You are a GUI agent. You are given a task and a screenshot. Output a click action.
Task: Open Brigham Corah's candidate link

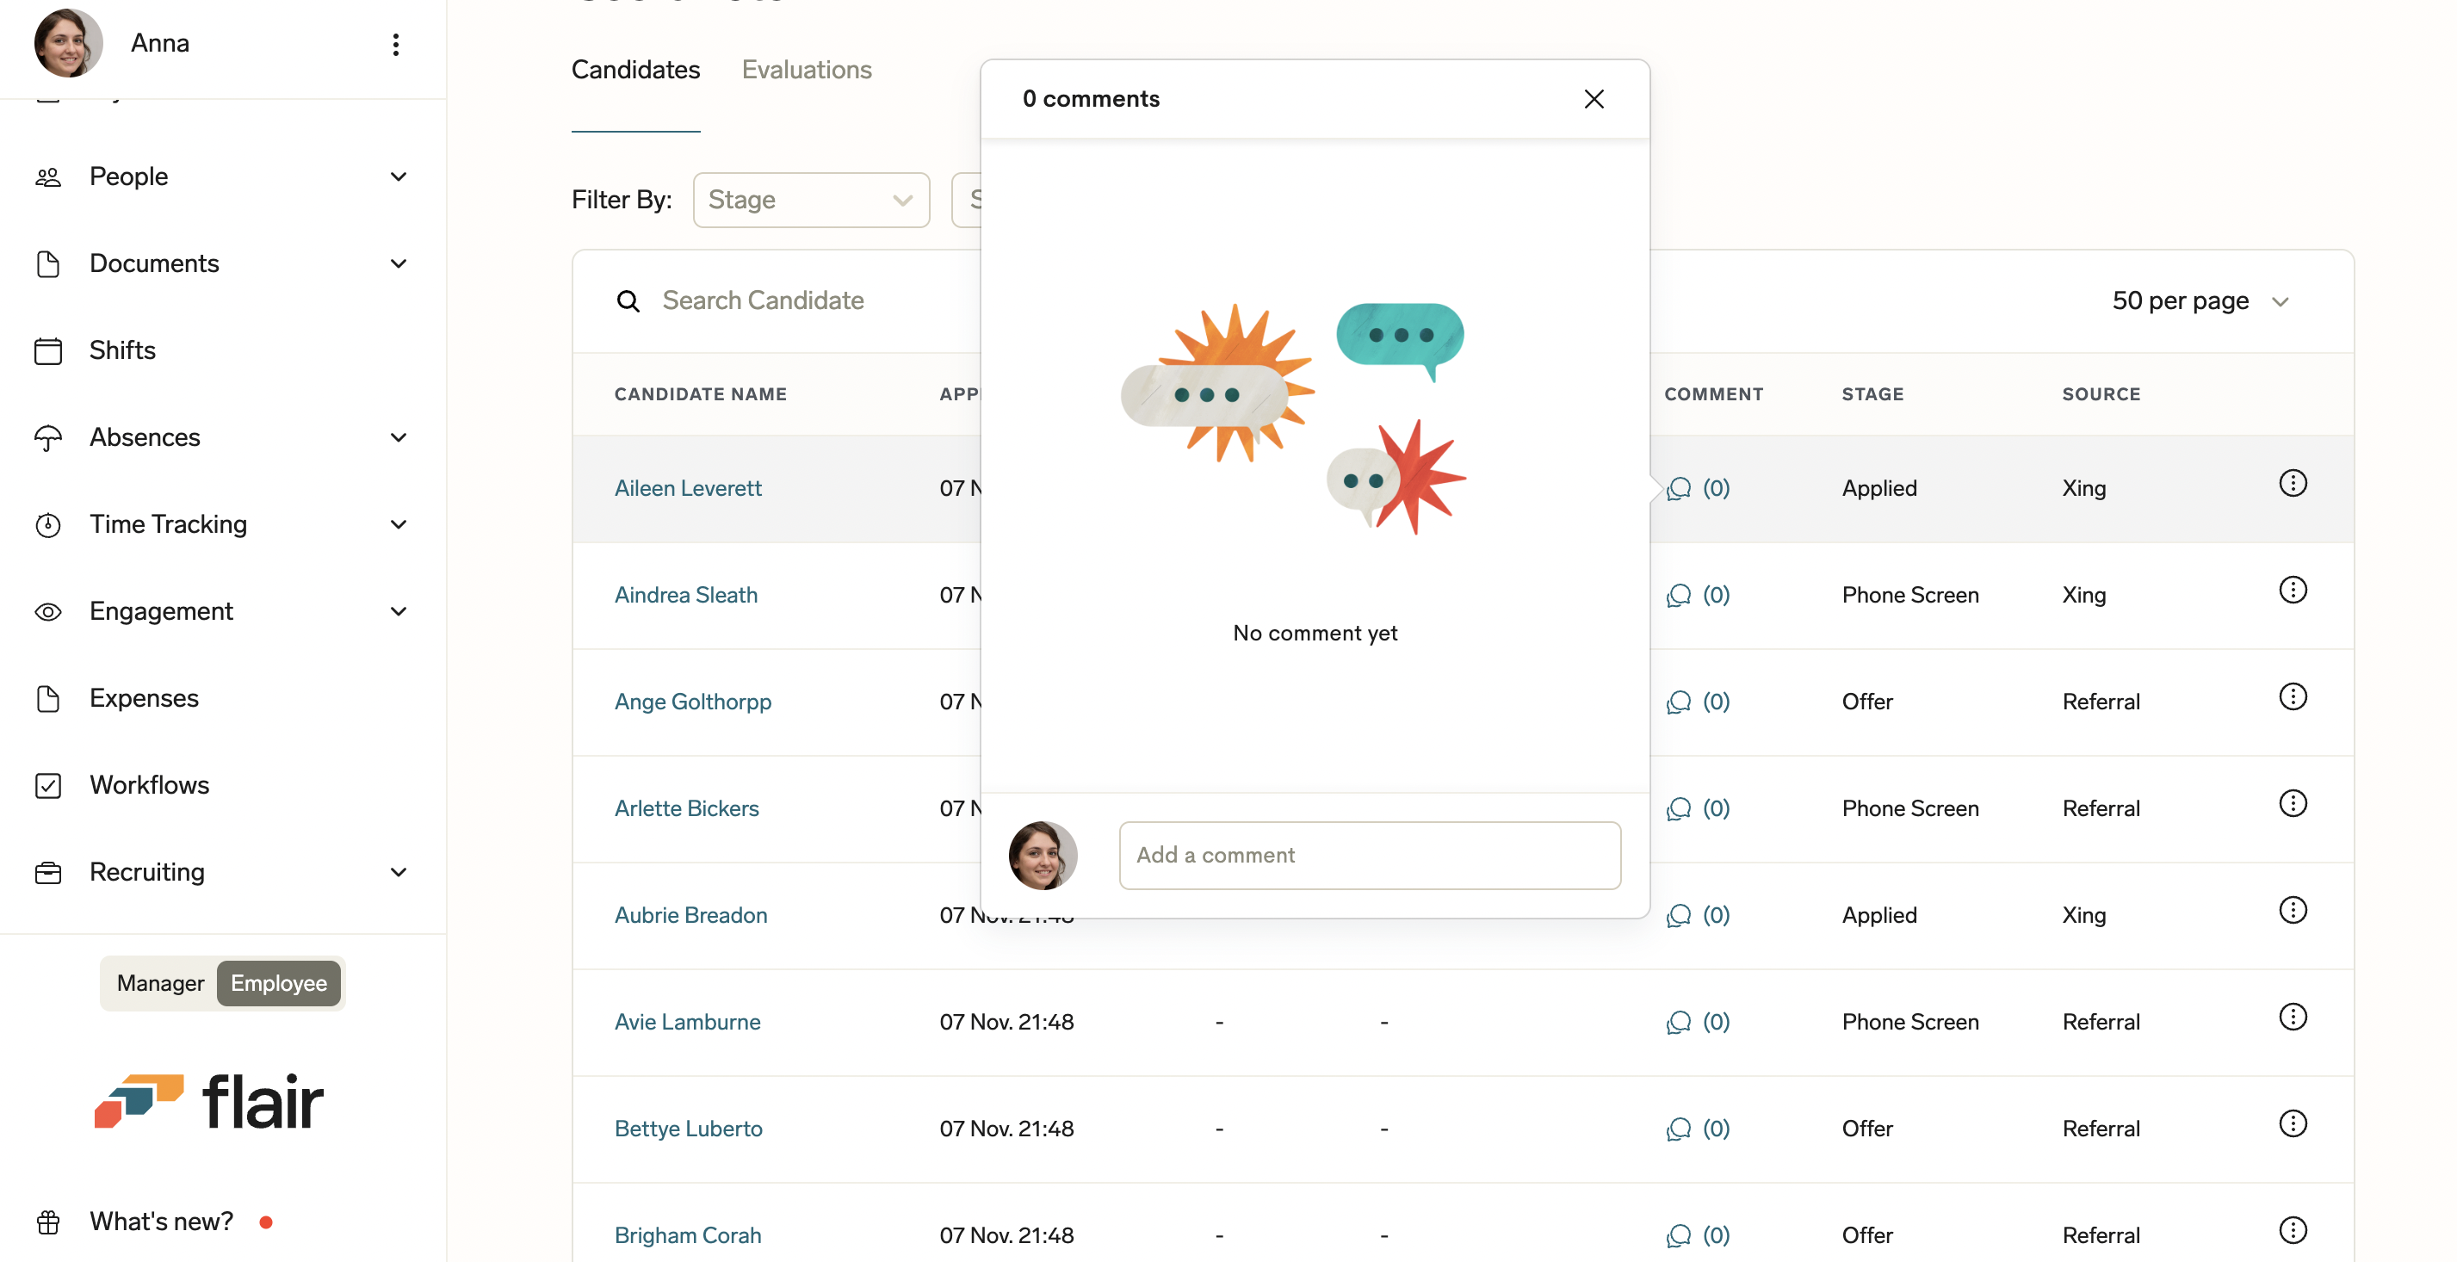click(x=687, y=1235)
